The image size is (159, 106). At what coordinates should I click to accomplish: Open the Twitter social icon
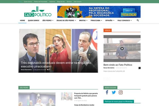pos(114,92)
